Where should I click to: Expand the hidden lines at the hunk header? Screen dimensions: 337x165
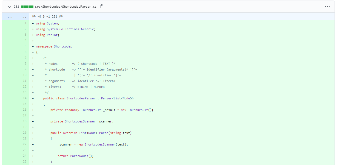pos(15,16)
